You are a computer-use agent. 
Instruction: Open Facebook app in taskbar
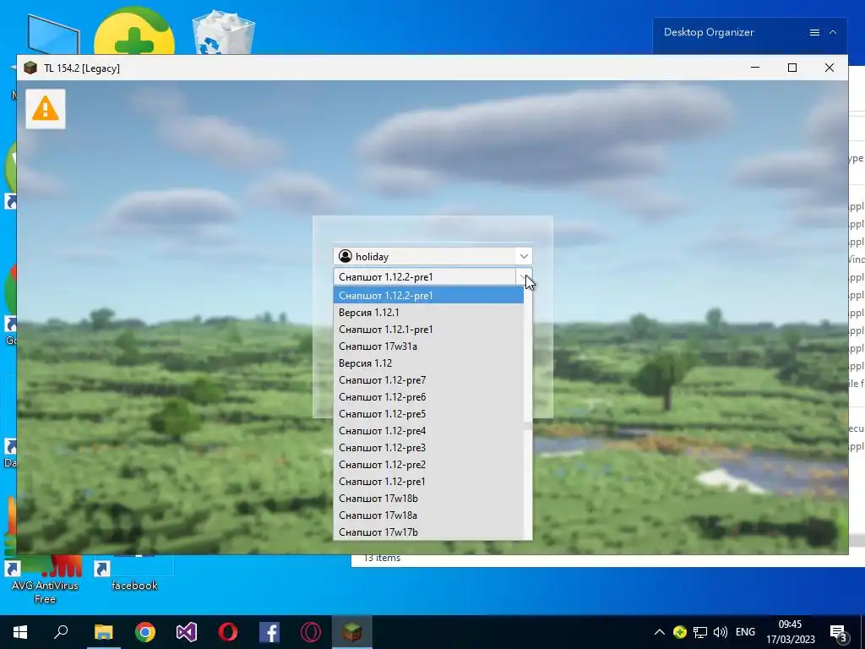(269, 632)
